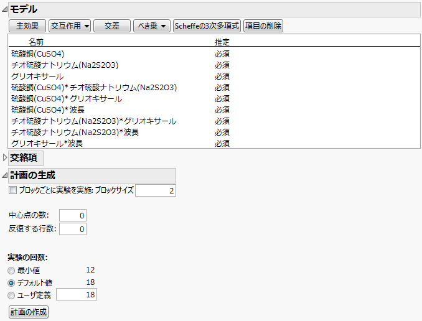Select the グリオキサール main effect row
This screenshot has width=422, height=321.
pos(37,76)
